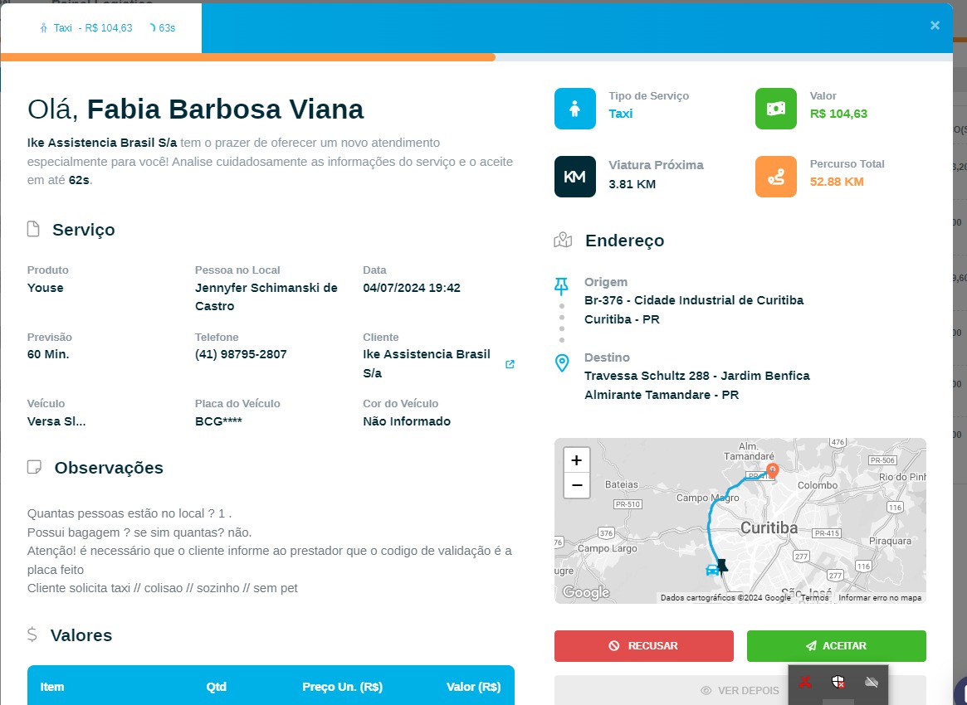Click the product value Youse

click(x=45, y=288)
